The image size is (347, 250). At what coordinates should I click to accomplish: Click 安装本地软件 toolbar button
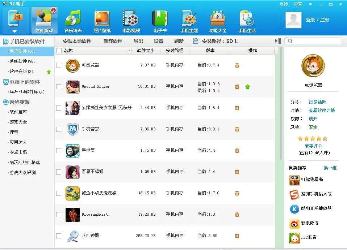[77, 41]
